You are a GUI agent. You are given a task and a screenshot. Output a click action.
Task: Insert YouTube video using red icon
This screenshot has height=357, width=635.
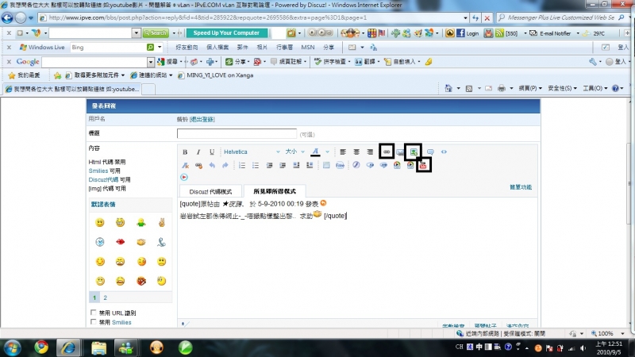pos(423,165)
